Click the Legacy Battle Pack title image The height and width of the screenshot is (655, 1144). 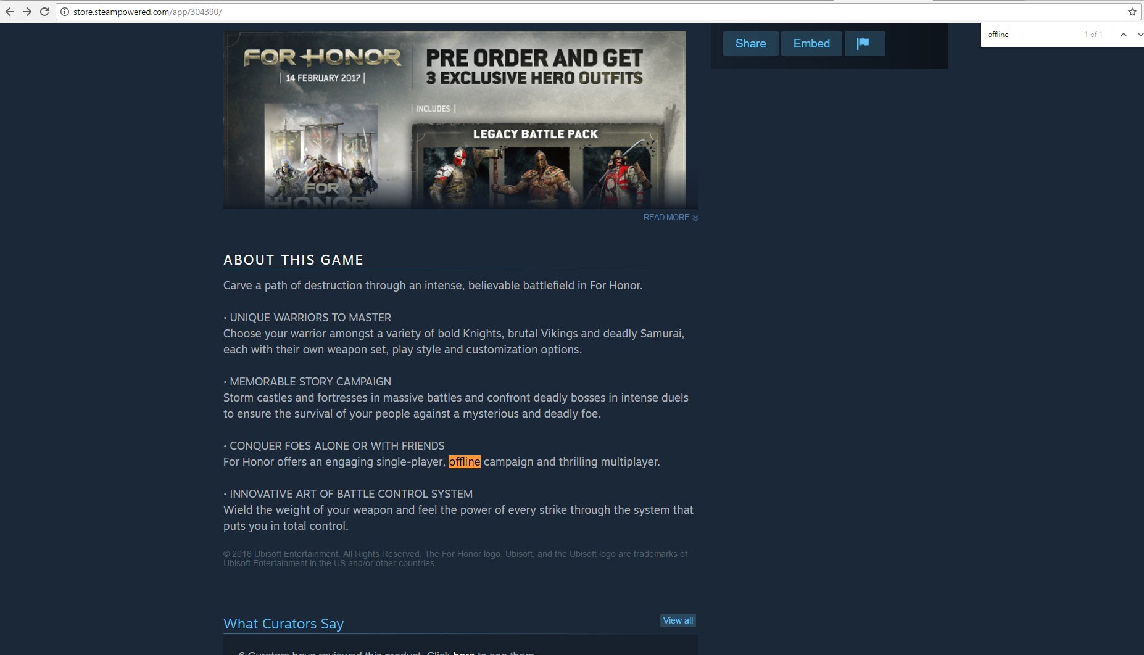tap(536, 134)
